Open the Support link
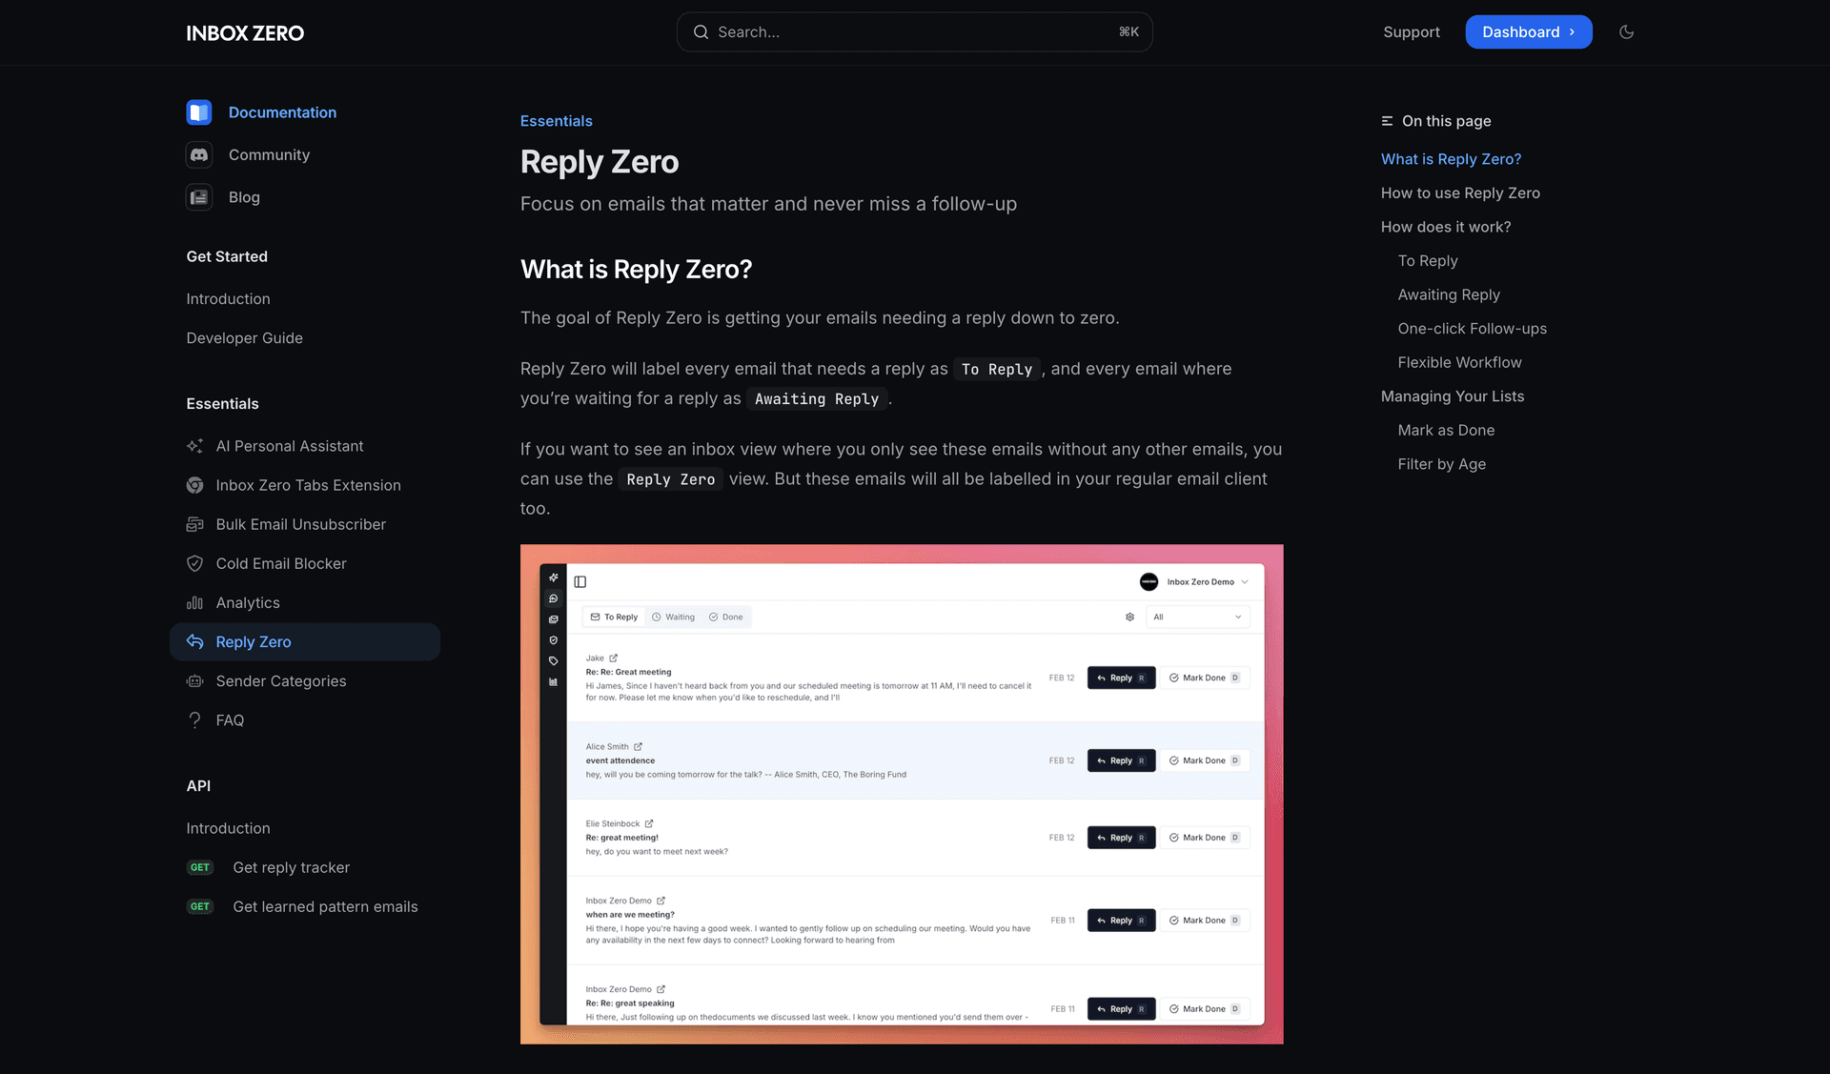This screenshot has width=1830, height=1074. [1411, 32]
